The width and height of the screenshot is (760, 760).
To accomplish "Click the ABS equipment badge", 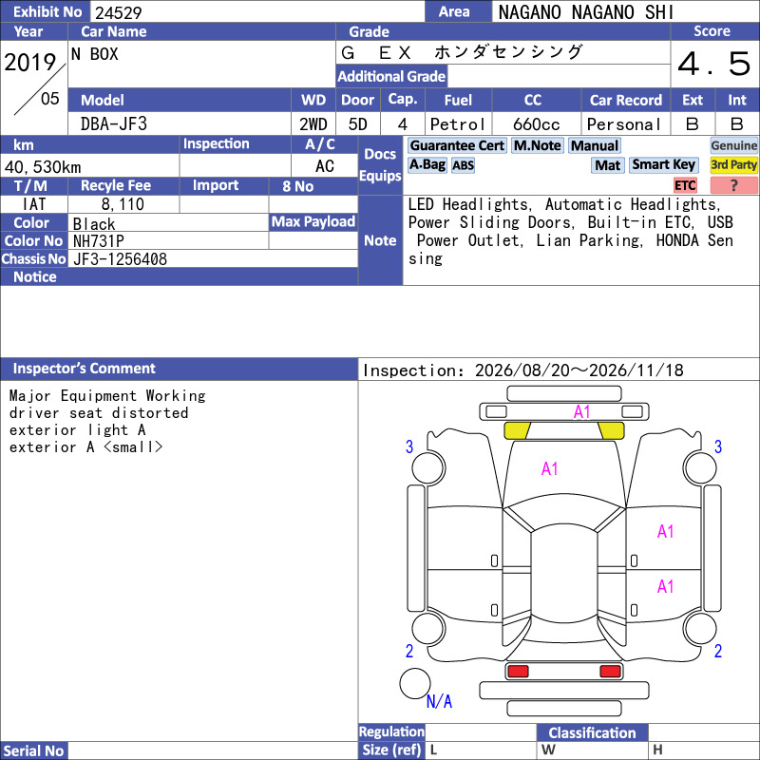I will point(463,165).
